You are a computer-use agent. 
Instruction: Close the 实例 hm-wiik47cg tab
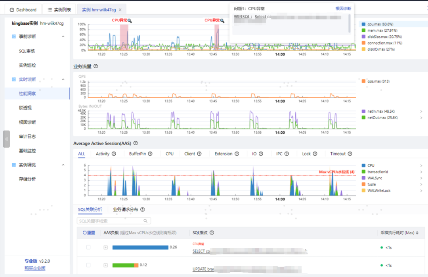pos(120,10)
